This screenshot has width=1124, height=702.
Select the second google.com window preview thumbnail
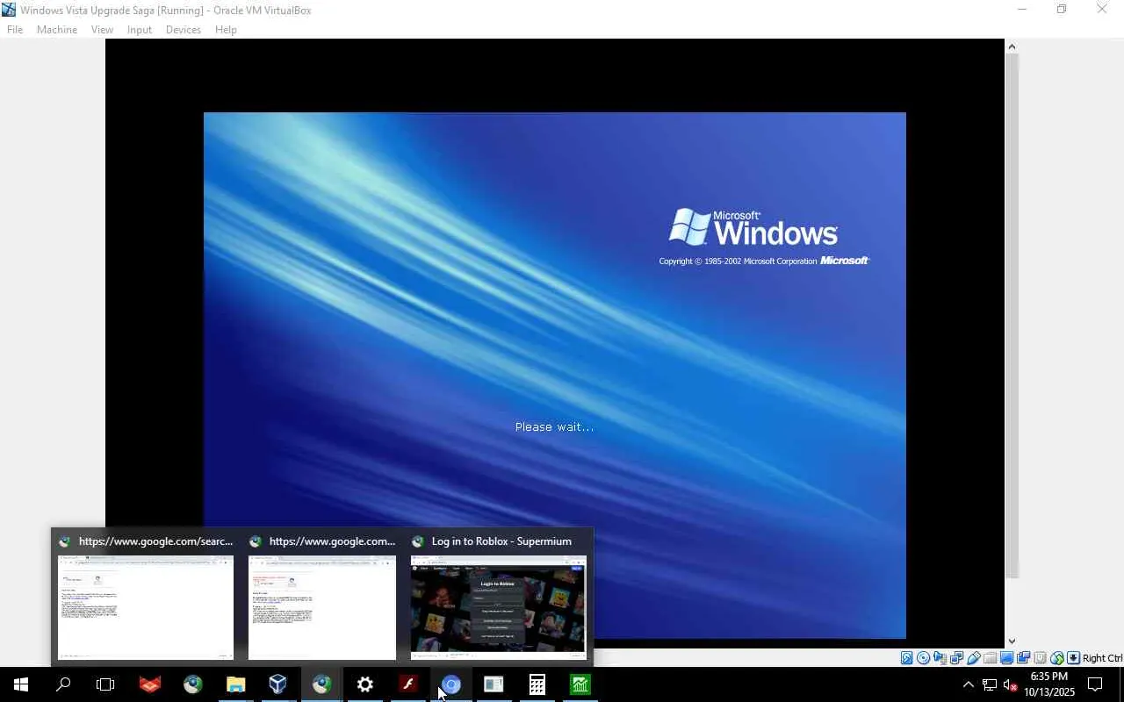point(322,607)
